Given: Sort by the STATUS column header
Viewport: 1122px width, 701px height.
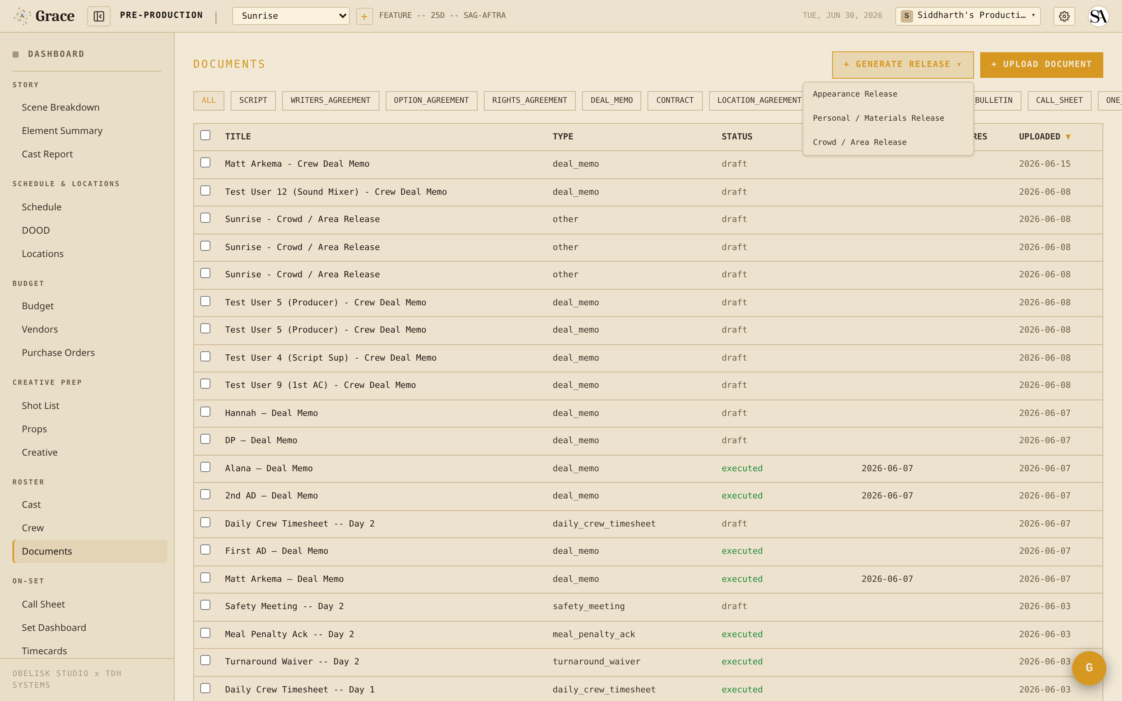Looking at the screenshot, I should (737, 137).
